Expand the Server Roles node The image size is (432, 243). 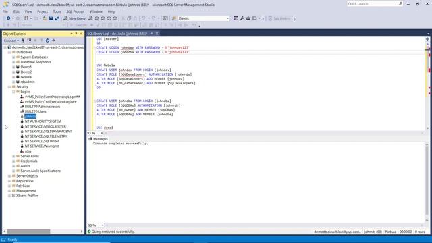[x=13, y=156]
